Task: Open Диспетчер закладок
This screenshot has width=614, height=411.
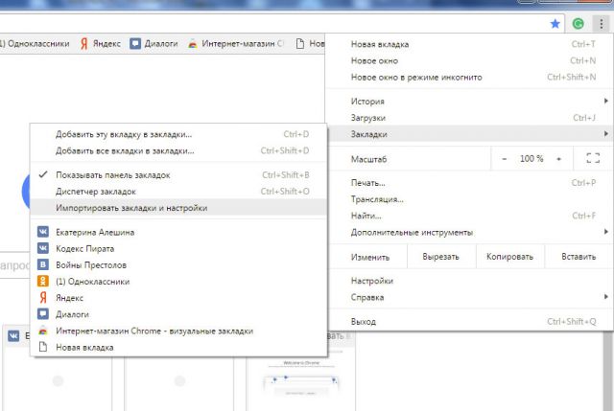Action: [x=178, y=192]
